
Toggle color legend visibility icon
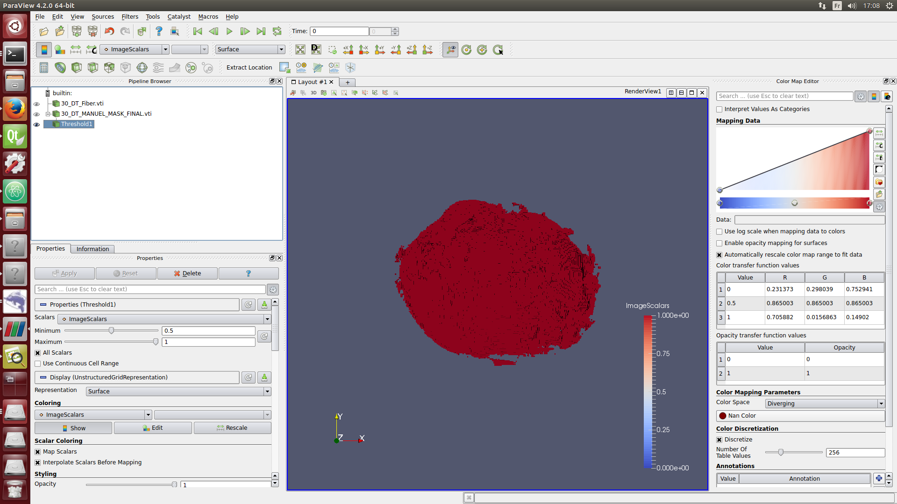coord(44,49)
